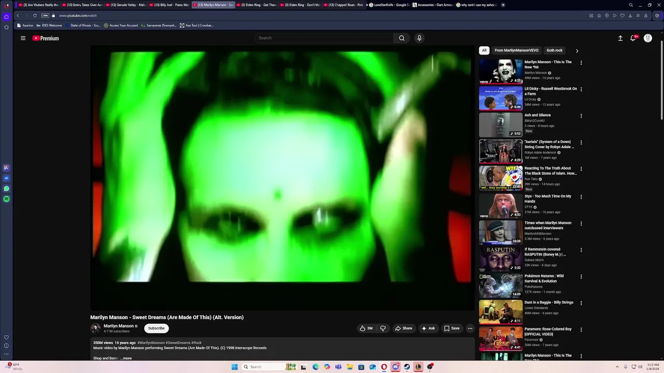Switch to the Chappell Roan browser tab

345,5
